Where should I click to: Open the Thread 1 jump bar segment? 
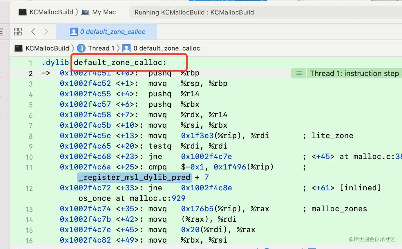(95, 48)
